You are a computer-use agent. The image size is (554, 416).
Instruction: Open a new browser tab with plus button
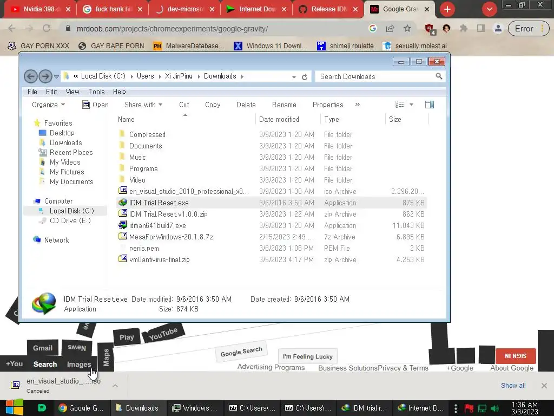[x=447, y=9]
